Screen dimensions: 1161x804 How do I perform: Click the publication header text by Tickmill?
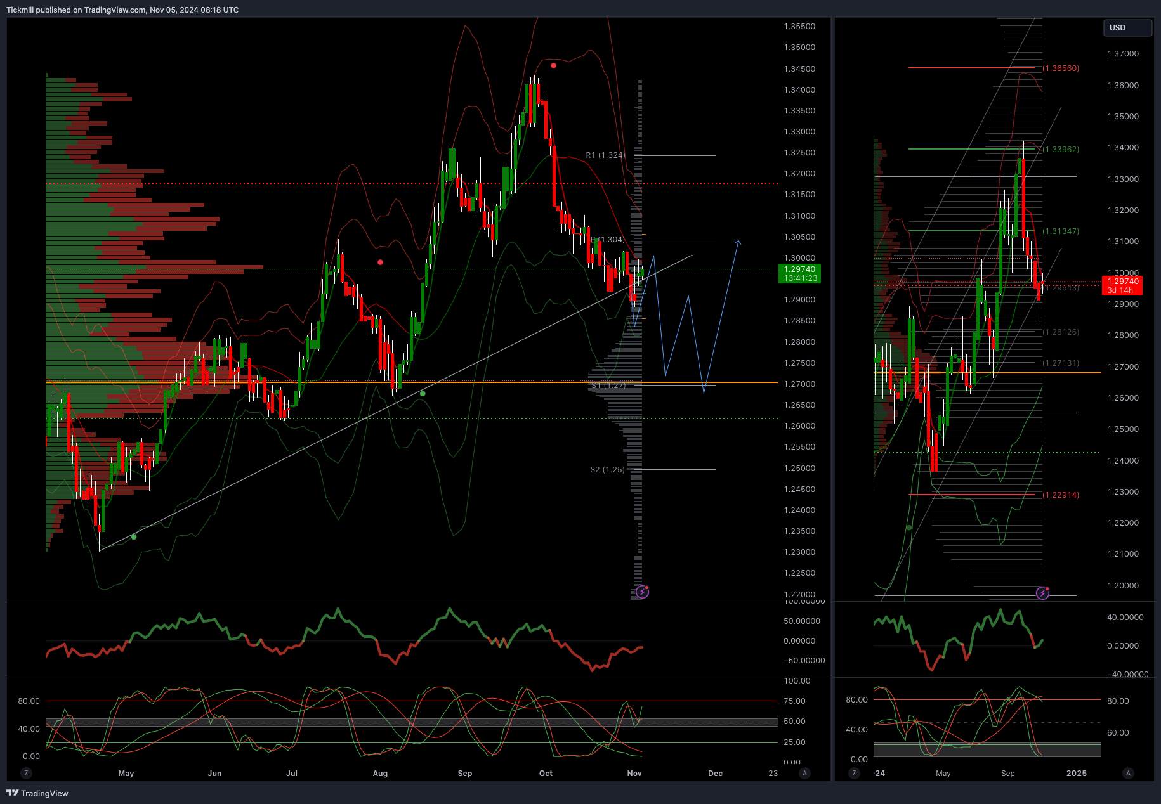(x=122, y=10)
